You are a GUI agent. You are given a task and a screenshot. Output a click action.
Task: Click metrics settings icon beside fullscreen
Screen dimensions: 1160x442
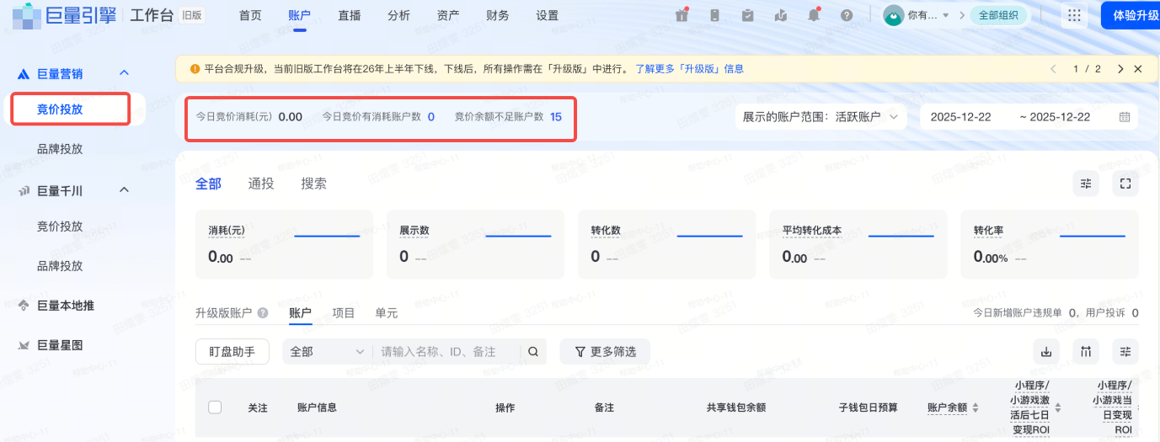(1086, 184)
